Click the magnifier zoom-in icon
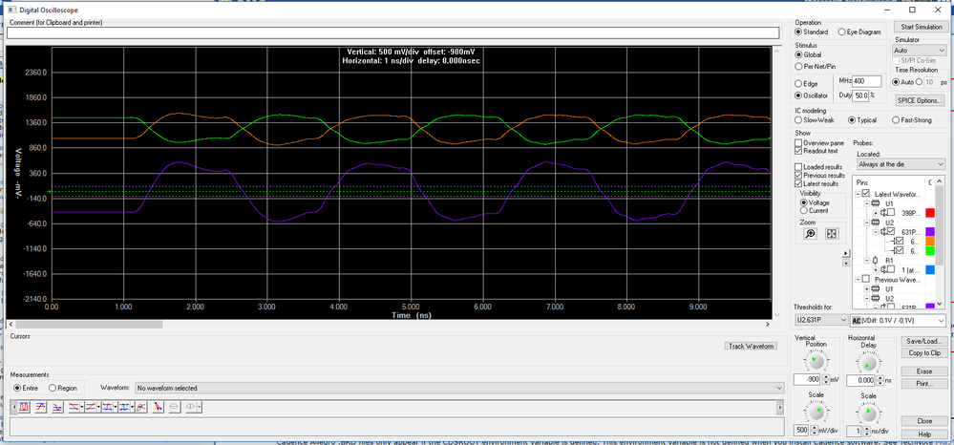 (x=810, y=233)
